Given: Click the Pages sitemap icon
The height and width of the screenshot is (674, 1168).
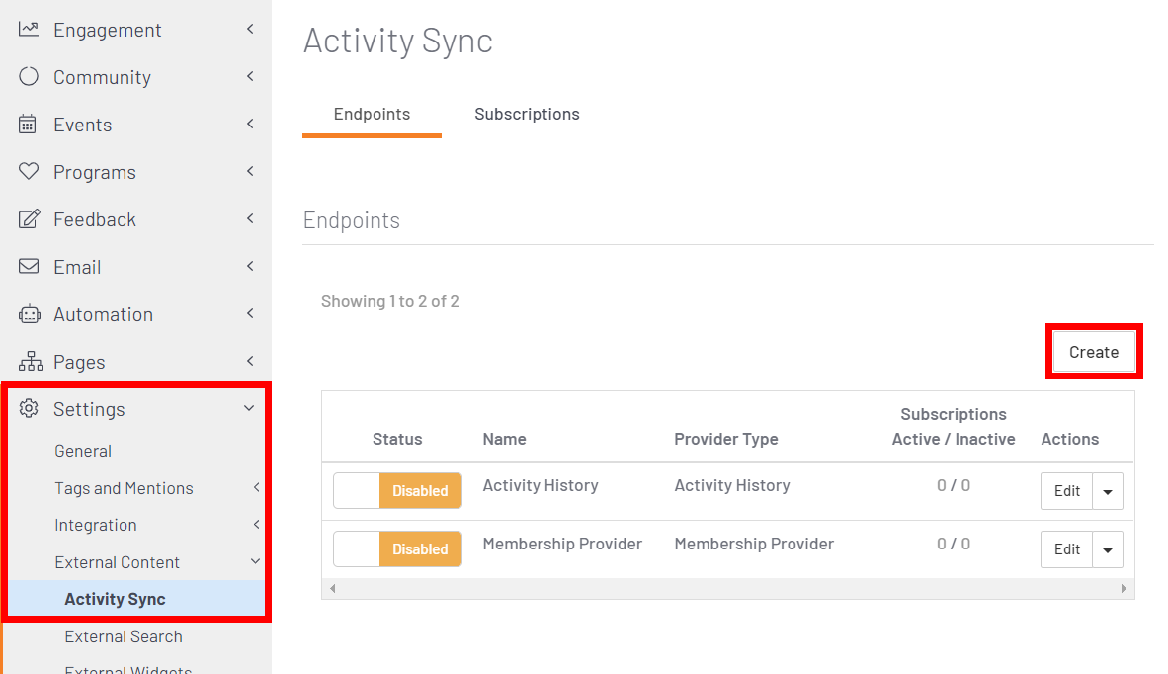Looking at the screenshot, I should [31, 361].
